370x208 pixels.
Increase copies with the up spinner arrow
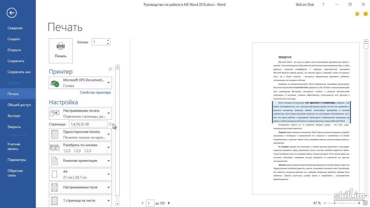pyautogui.click(x=108, y=40)
